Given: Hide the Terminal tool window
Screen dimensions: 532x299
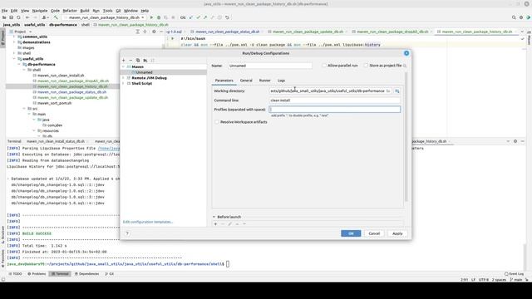Looking at the screenshot, I should [523, 141].
